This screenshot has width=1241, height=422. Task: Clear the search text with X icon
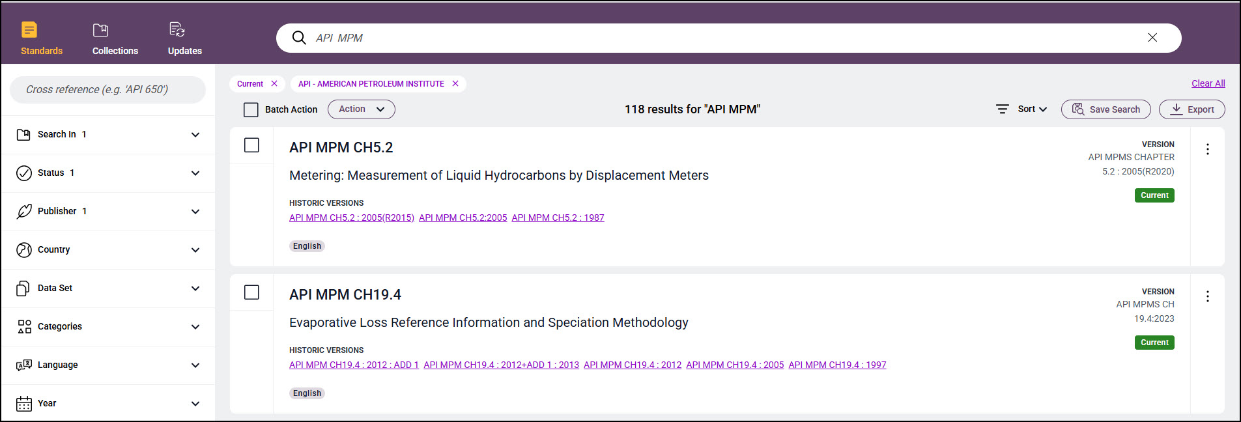pos(1152,38)
